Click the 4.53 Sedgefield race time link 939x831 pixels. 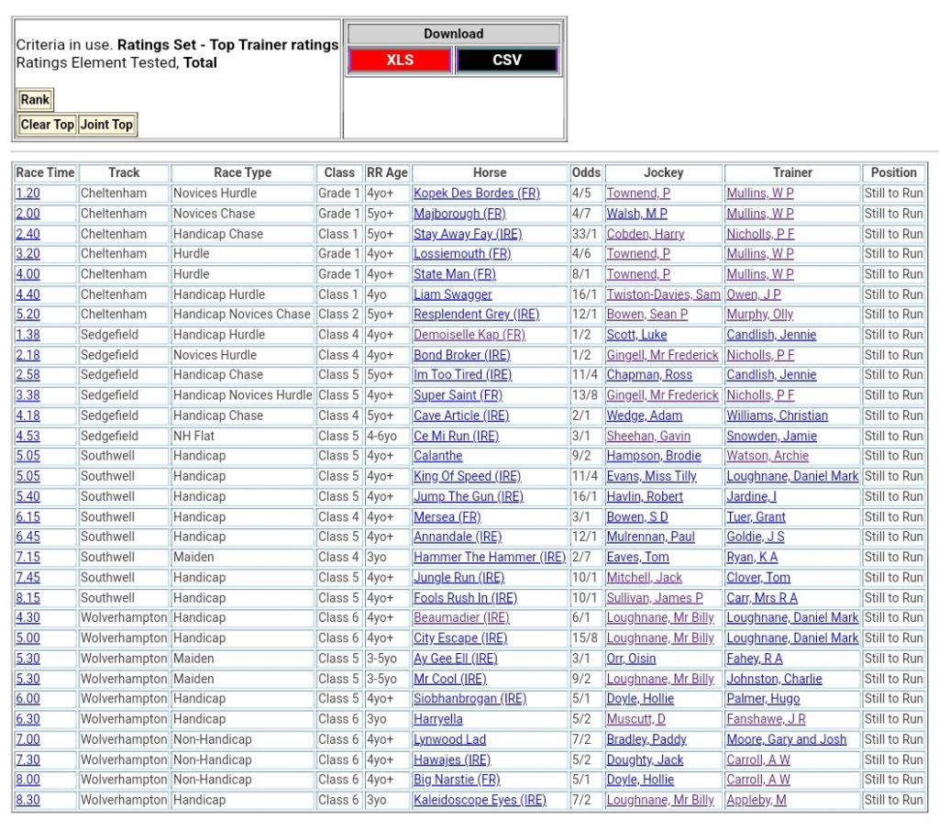point(28,437)
